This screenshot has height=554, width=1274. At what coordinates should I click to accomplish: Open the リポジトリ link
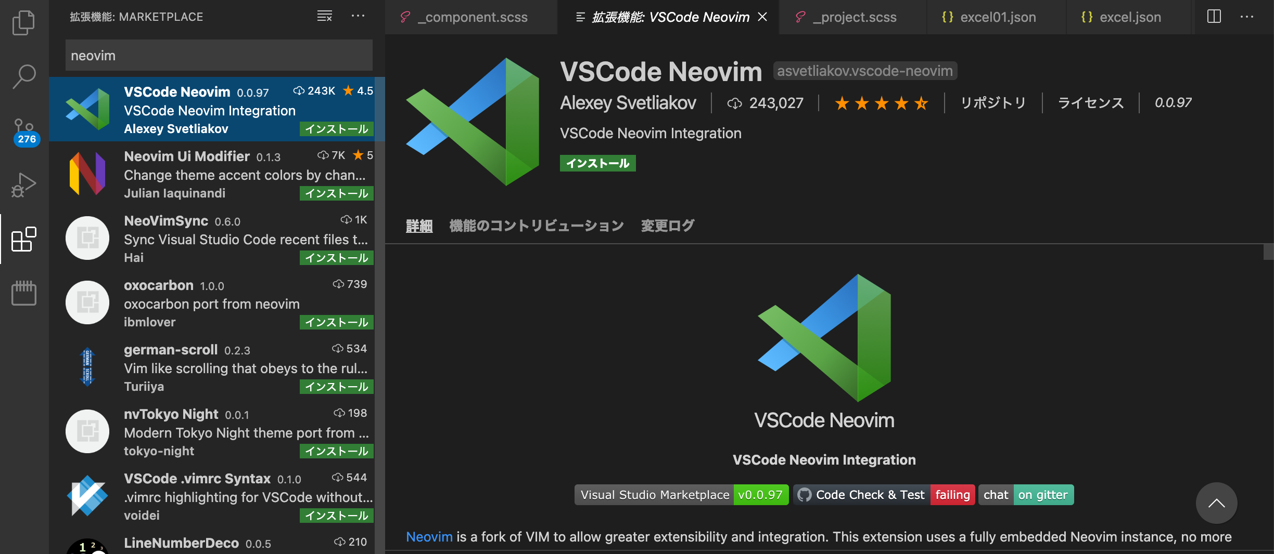click(993, 103)
